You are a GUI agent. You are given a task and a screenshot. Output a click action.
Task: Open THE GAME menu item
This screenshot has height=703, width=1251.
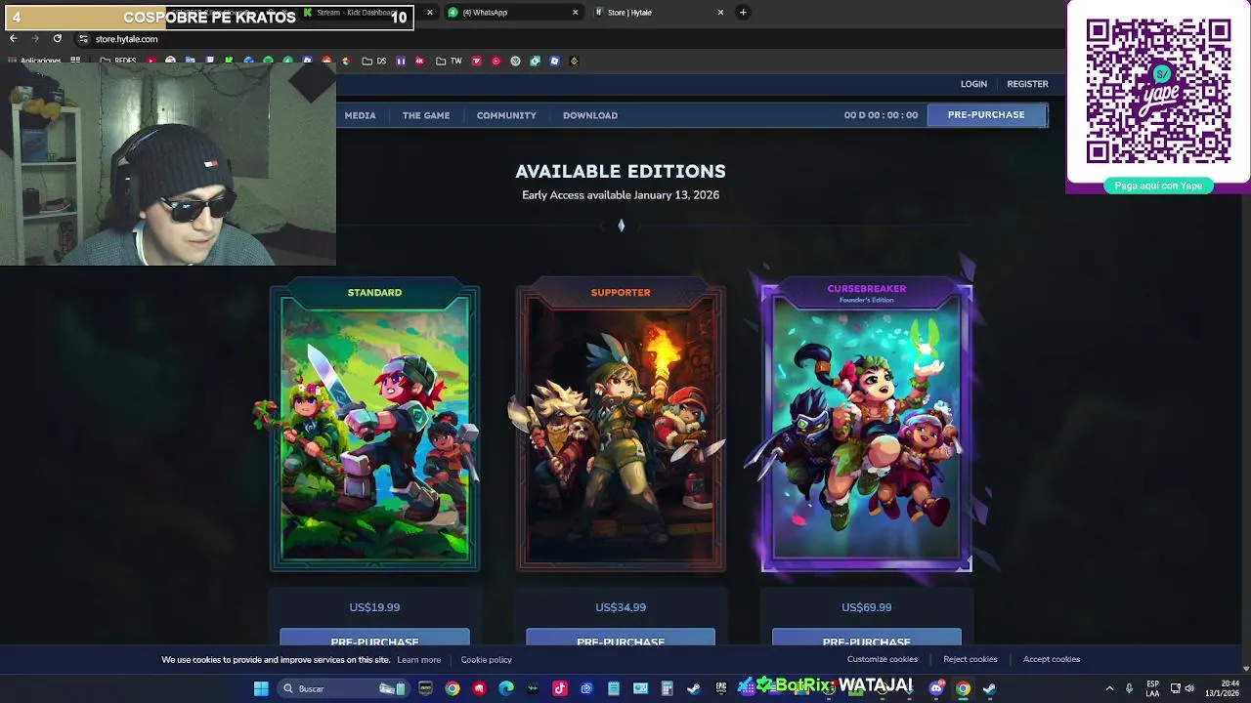[x=426, y=115]
